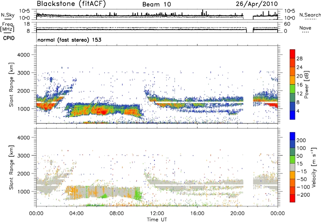Select green Velocity segment between 15 and 50
Screen dimensions: 321x222
[x=293, y=159]
